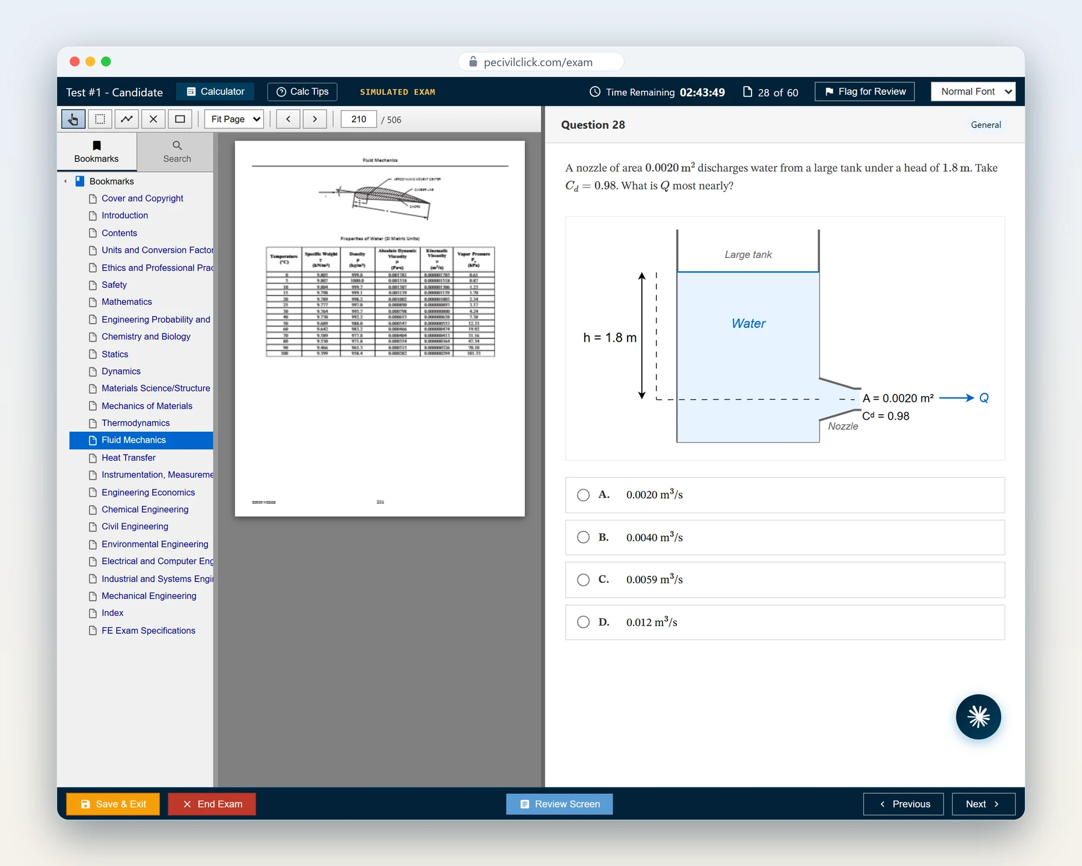
Task: Open the Review Screen
Action: (x=560, y=804)
